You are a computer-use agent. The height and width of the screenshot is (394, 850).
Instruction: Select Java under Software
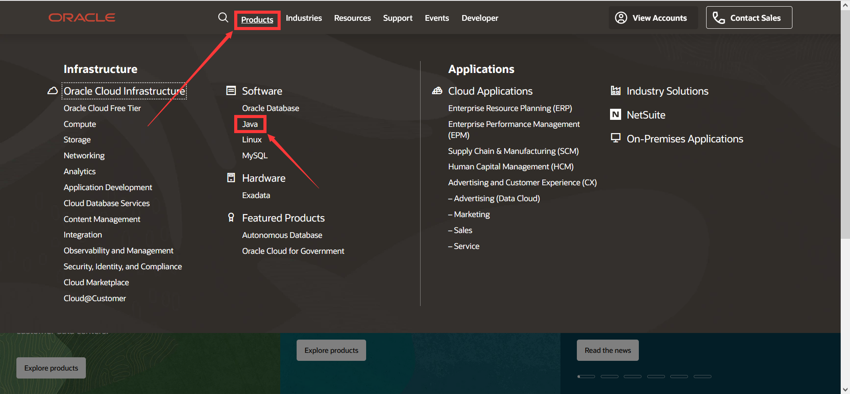(250, 124)
